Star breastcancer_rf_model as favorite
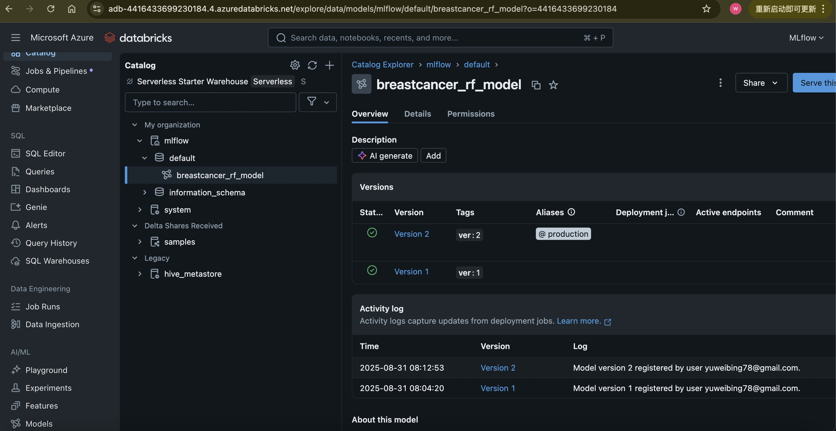The image size is (836, 431). coord(553,85)
